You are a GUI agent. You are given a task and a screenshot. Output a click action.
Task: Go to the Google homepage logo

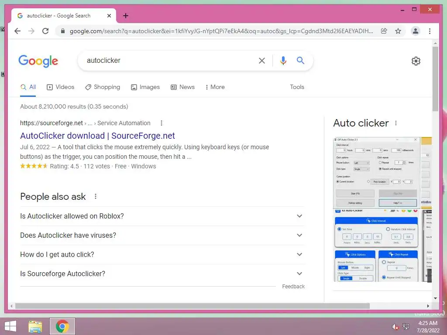pyautogui.click(x=38, y=61)
